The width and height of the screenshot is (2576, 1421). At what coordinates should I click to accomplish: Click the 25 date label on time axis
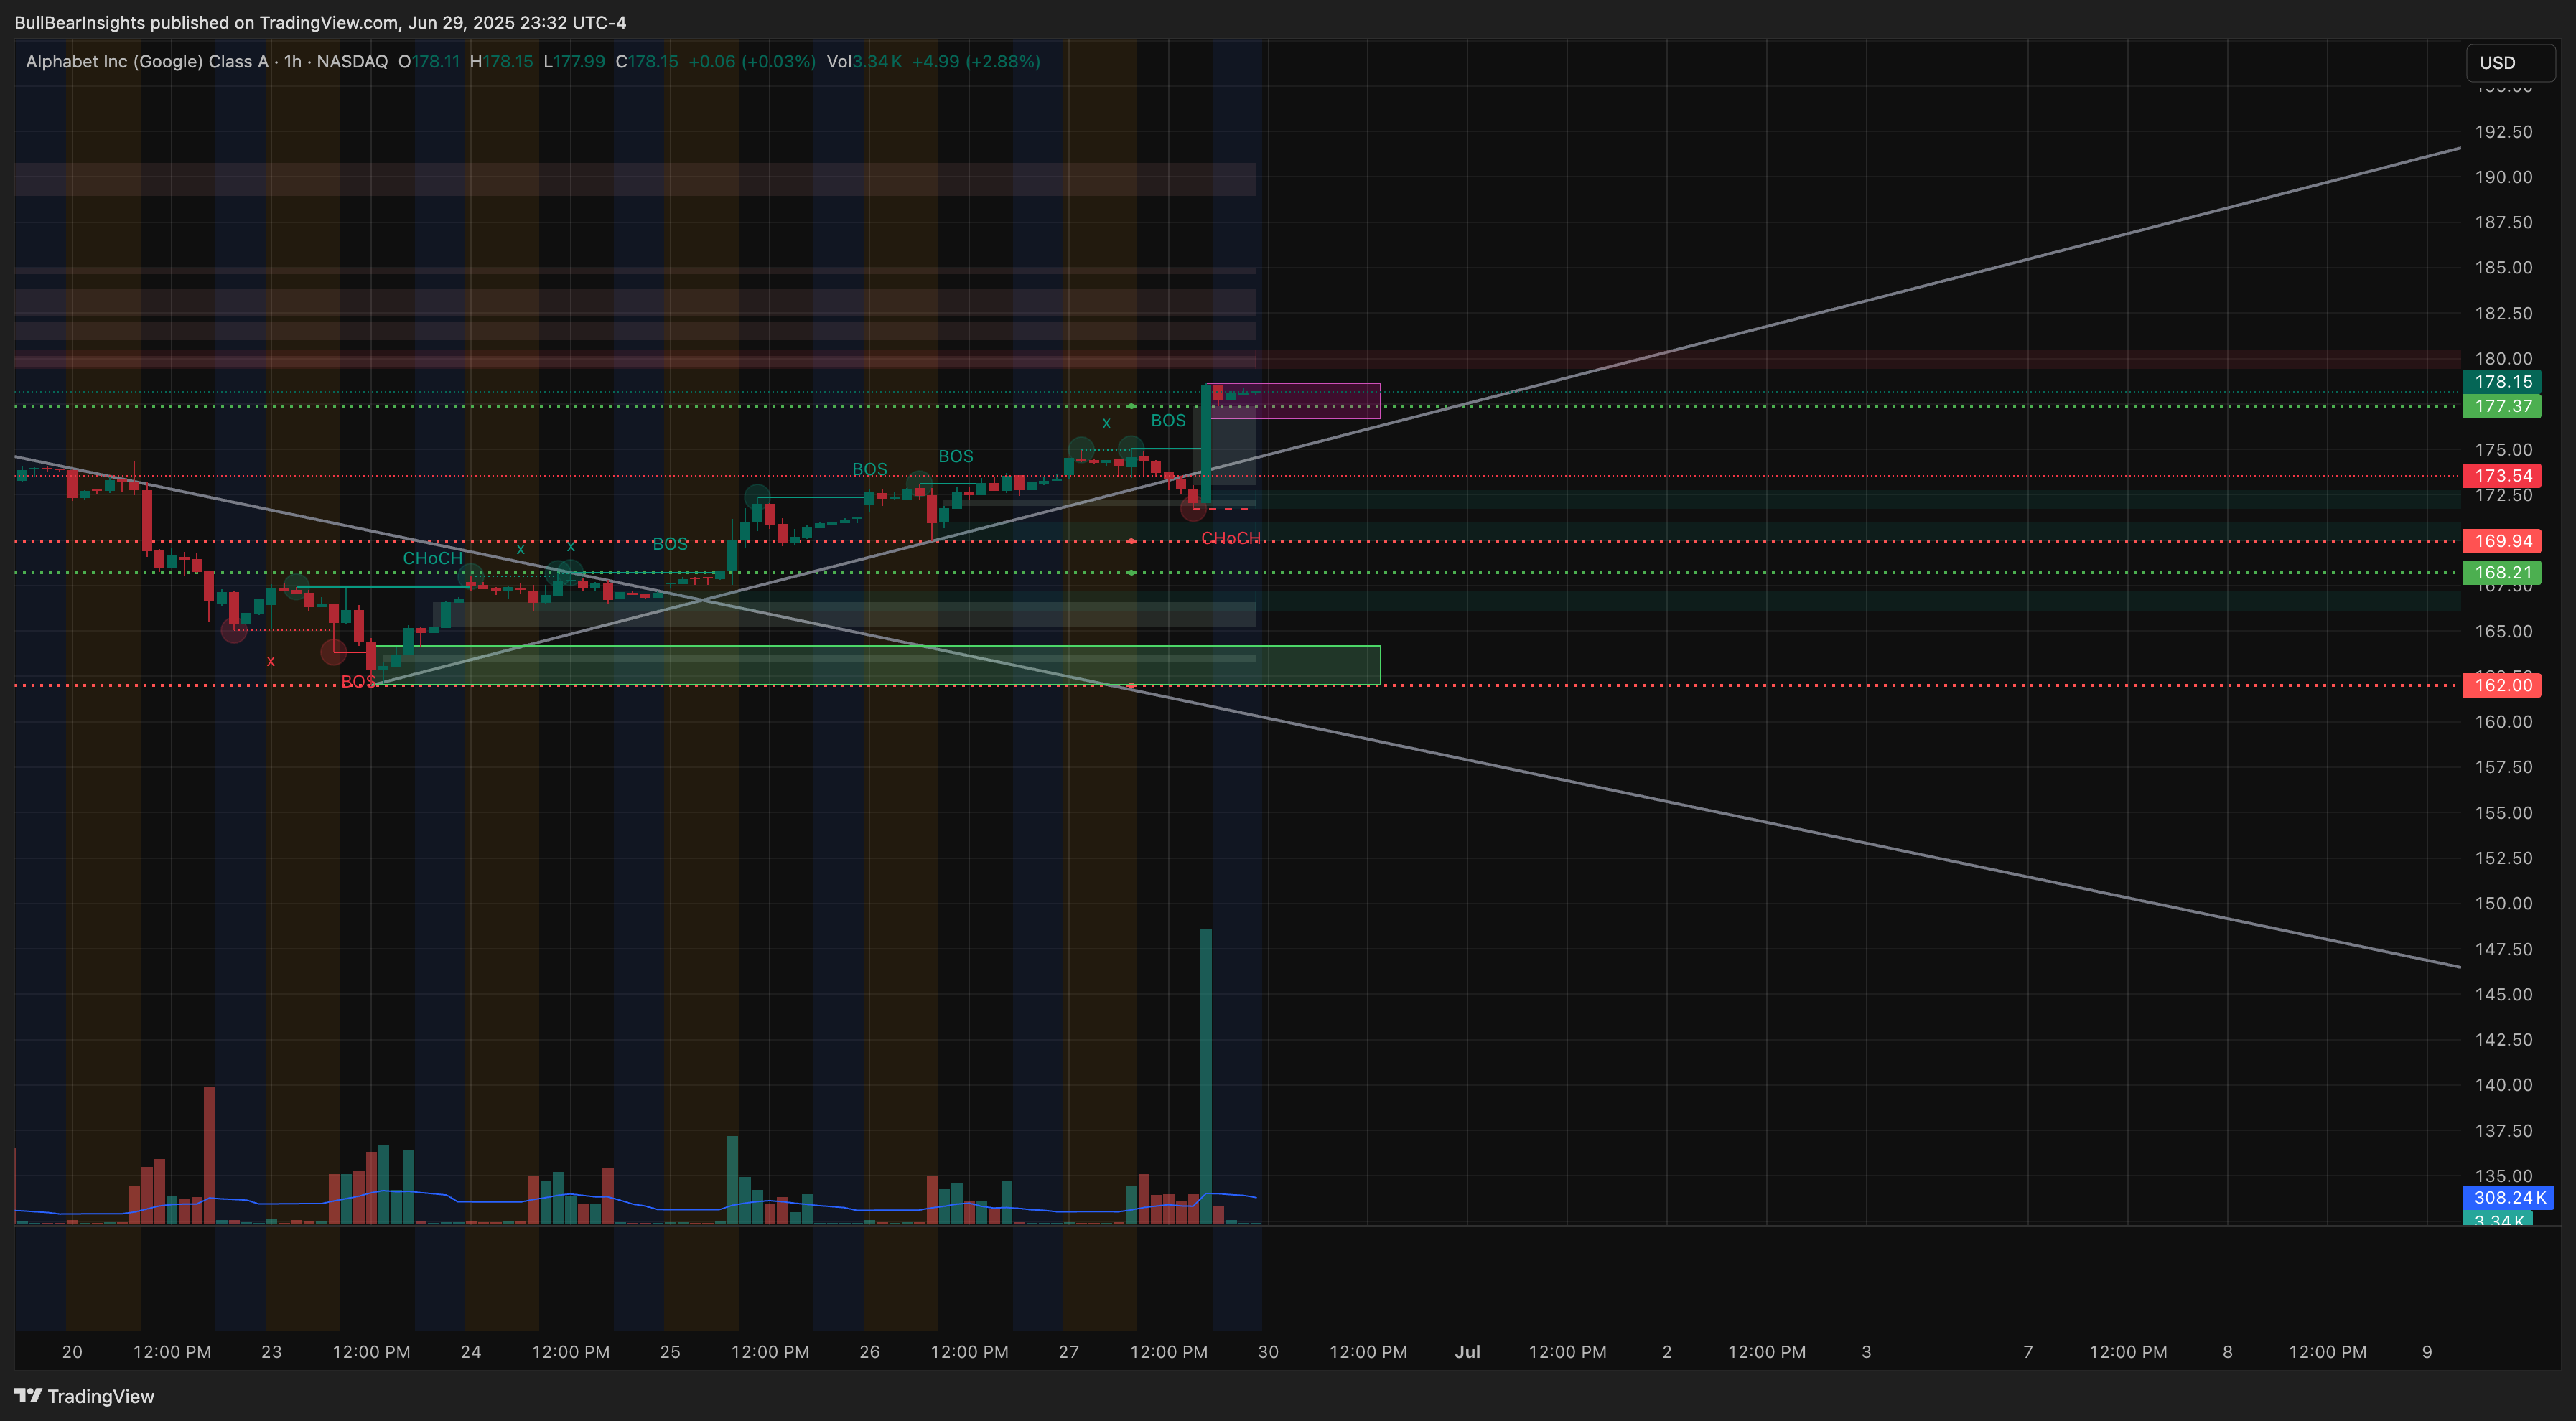coord(670,1352)
